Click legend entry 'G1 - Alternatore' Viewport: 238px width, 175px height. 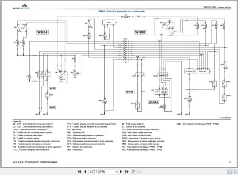[x=74, y=129]
